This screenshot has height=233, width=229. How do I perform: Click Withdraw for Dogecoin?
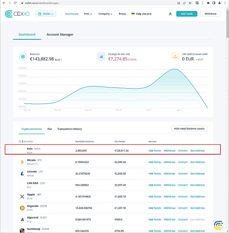pyautogui.click(x=169, y=208)
